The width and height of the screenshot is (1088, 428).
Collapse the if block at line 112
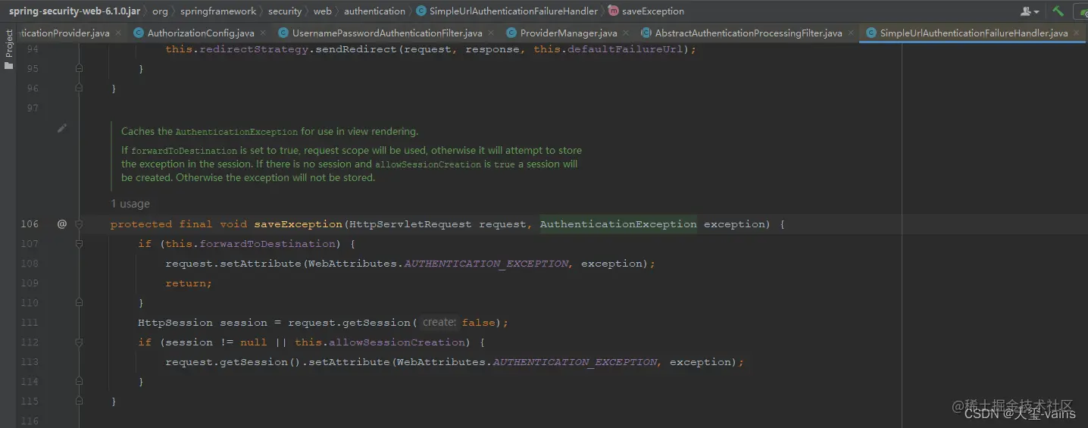point(79,342)
